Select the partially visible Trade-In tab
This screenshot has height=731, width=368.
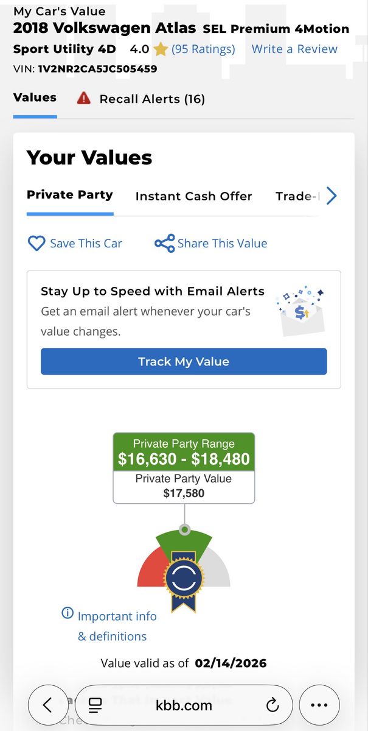297,196
